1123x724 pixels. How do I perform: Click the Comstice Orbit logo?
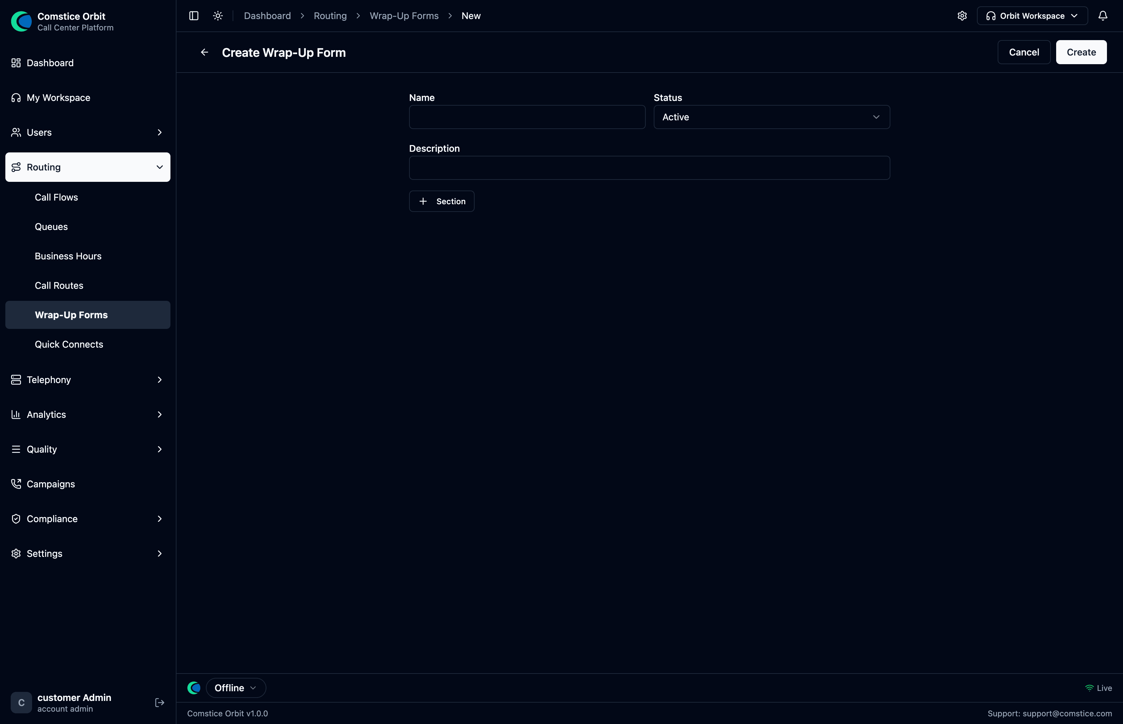(x=21, y=21)
